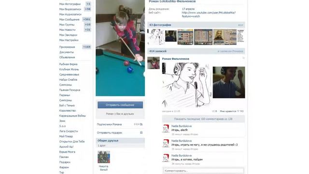Open headphones sketch drawing in post
The width and height of the screenshot is (309, 174).
coord(186,85)
